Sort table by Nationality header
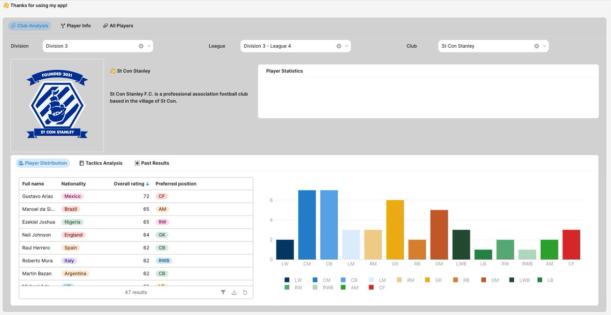 (73, 184)
